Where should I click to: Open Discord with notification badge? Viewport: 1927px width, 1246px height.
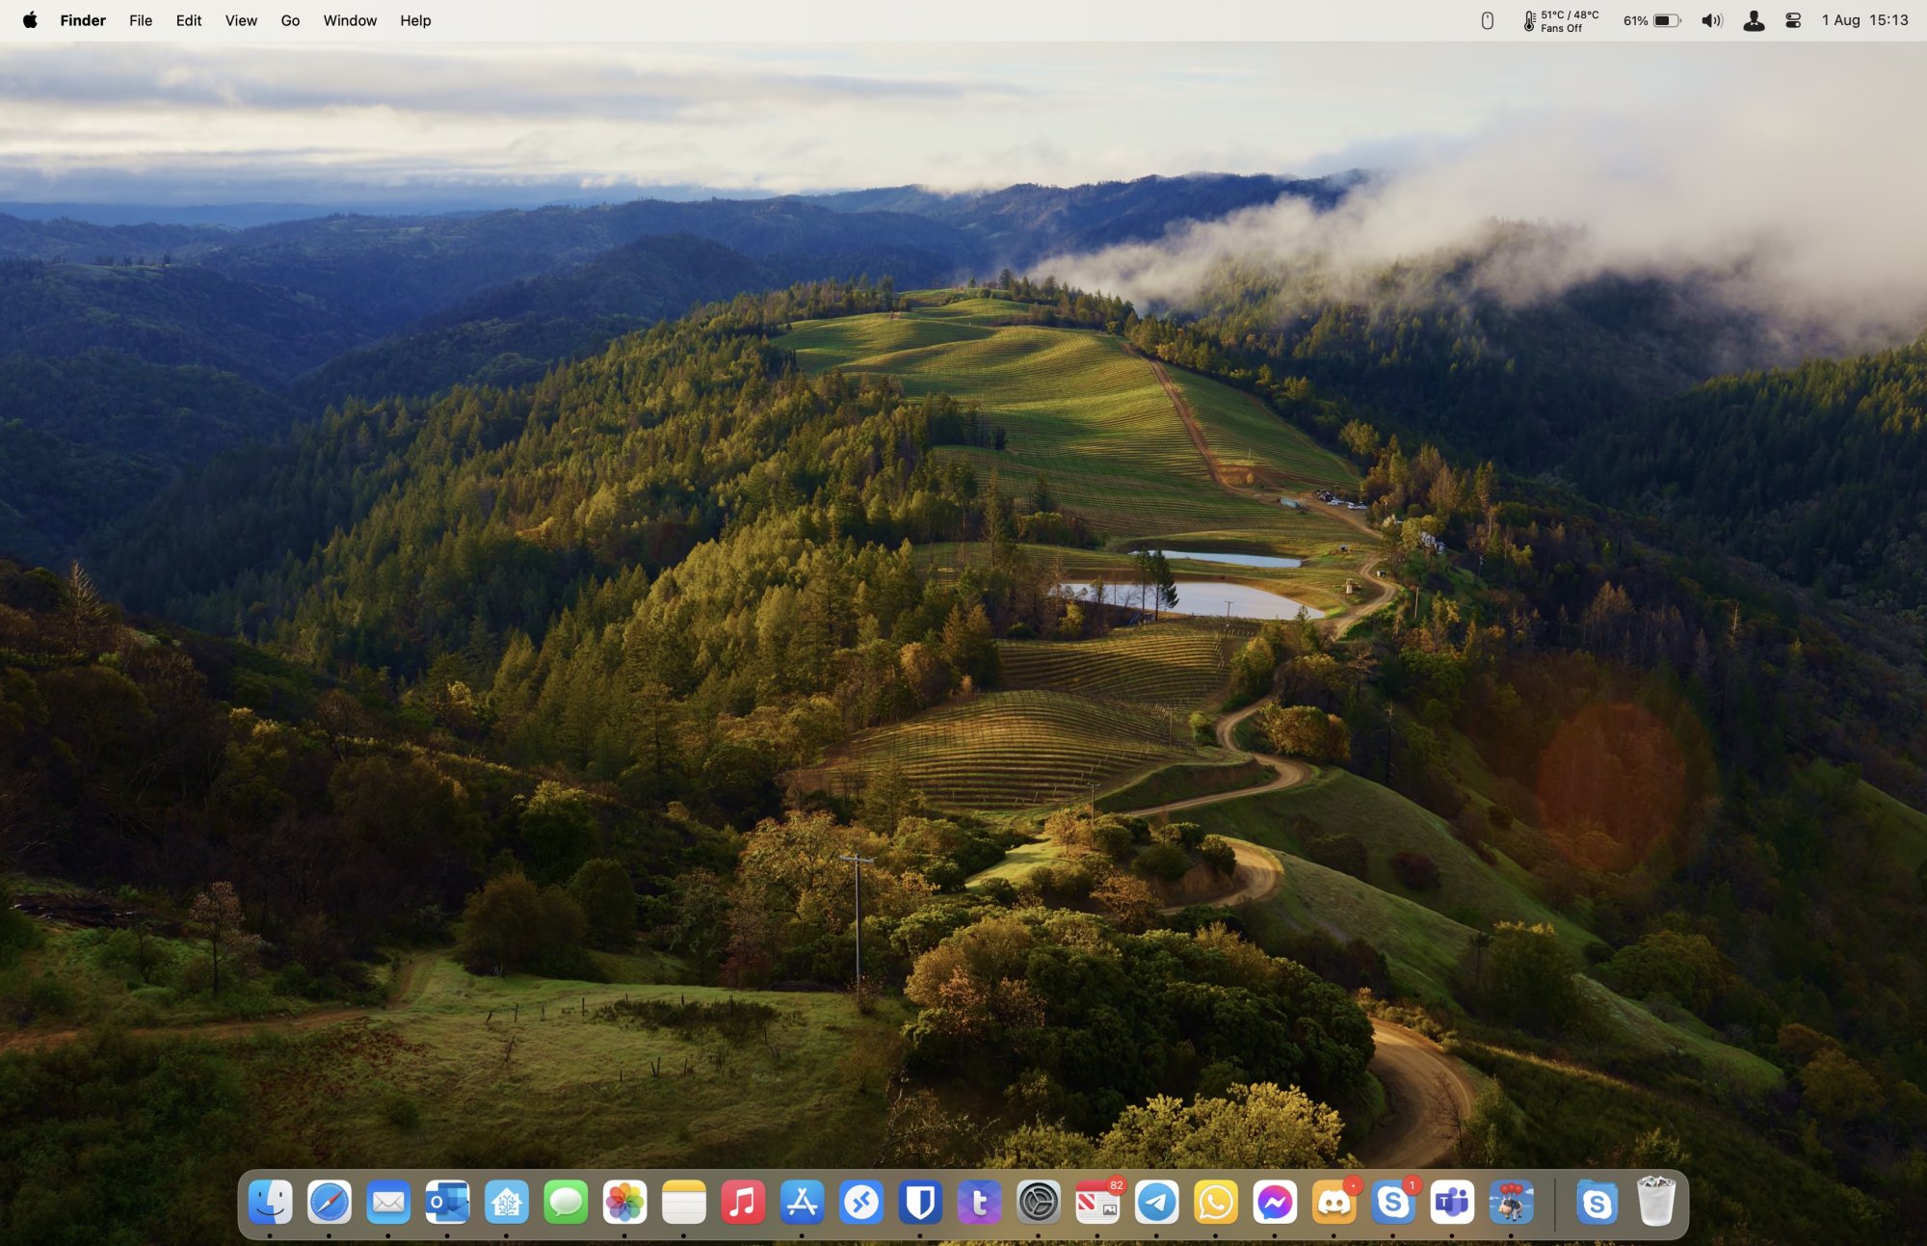coord(1333,1202)
